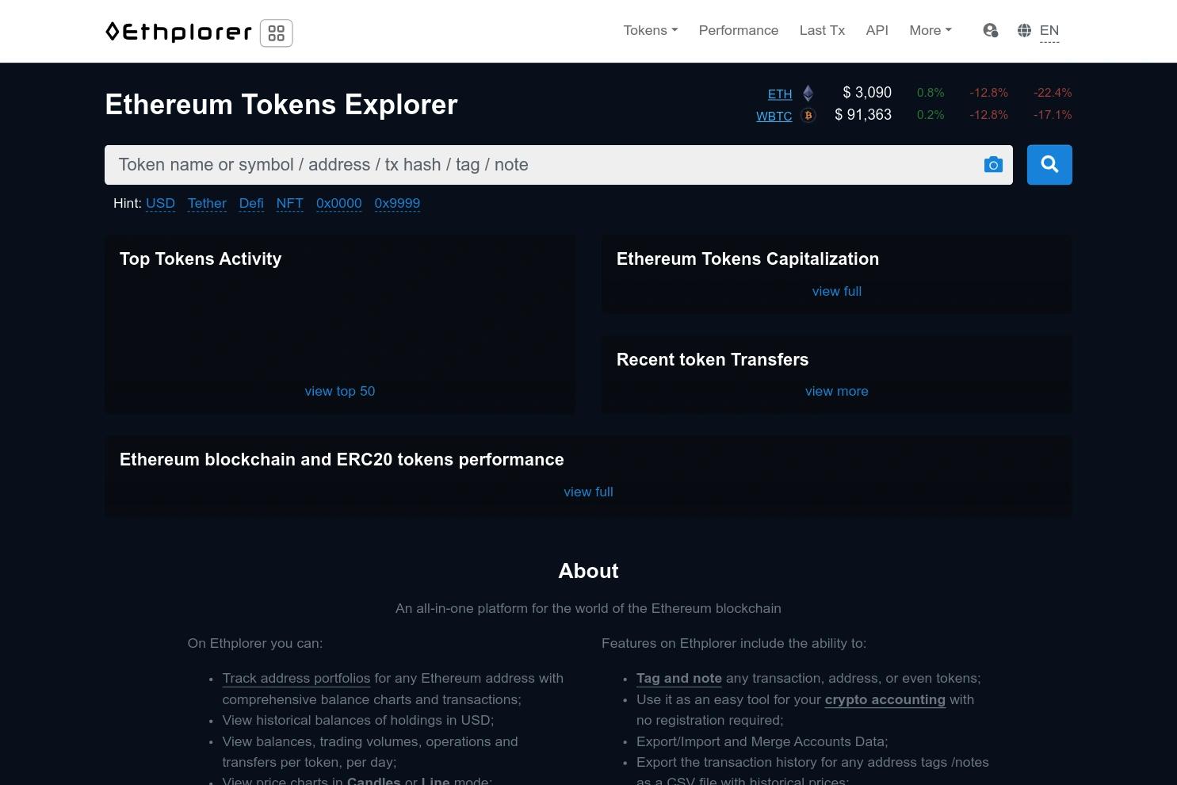1177x785 pixels.
Task: Click the Recent token Transfers heading
Action: pos(713,360)
